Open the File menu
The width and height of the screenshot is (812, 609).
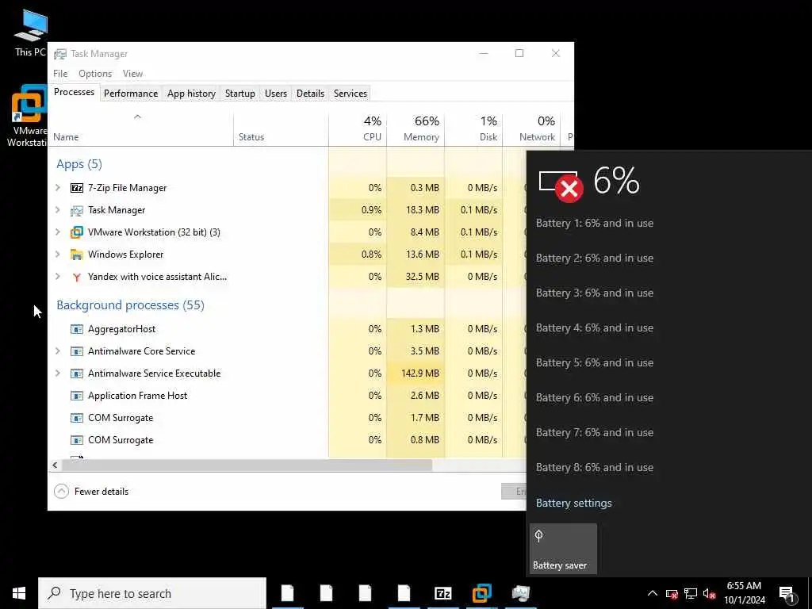pos(60,74)
